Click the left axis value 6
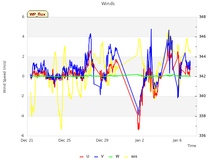This screenshot has width=217, height=163. [x=23, y=17]
